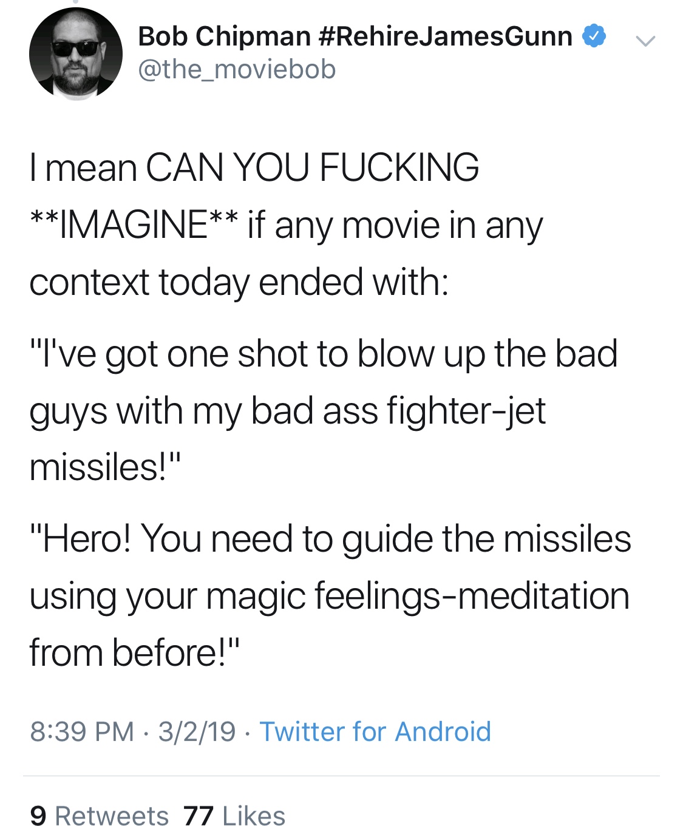Click the 3/2/19 date text
Viewport: 683px width, 826px height.
click(197, 731)
